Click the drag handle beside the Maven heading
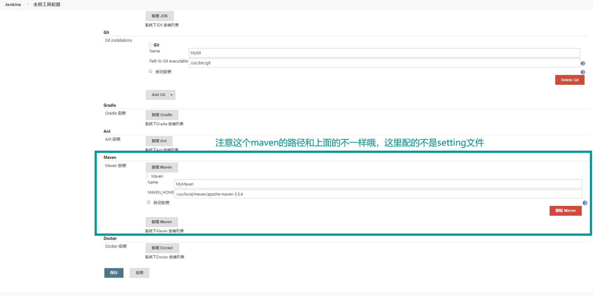 coord(147,176)
